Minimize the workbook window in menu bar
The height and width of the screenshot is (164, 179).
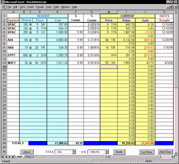pyautogui.click(x=169, y=7)
